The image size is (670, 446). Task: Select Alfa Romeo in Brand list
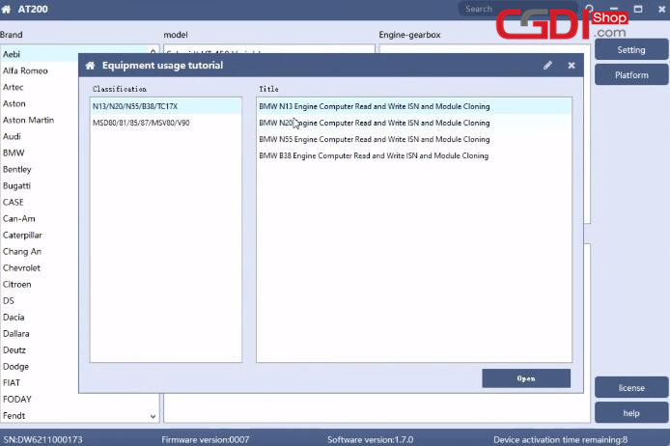click(25, 70)
